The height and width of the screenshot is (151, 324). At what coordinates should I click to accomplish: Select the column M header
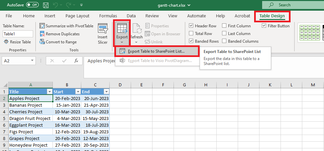[313, 85]
